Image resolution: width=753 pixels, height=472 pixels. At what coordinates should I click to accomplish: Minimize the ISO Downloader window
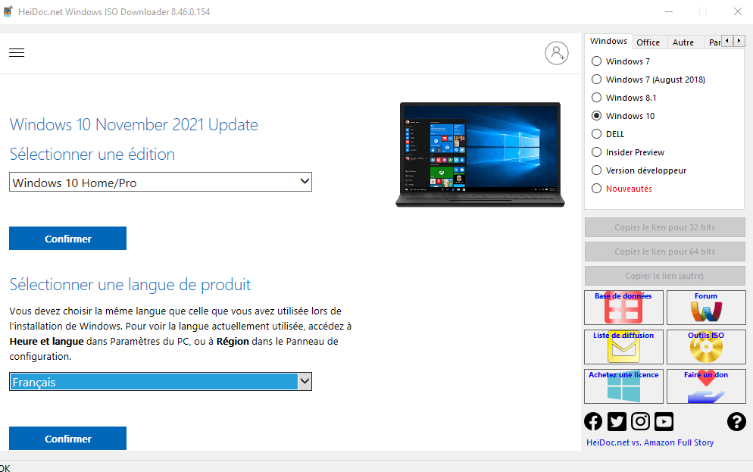tap(668, 11)
